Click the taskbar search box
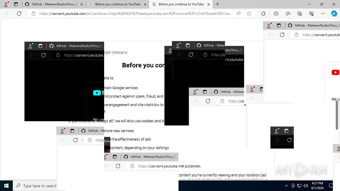The width and height of the screenshot is (340, 191). (x=35, y=186)
